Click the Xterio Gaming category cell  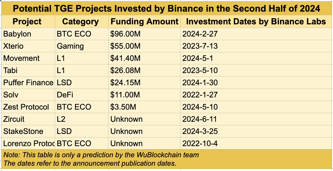point(70,46)
